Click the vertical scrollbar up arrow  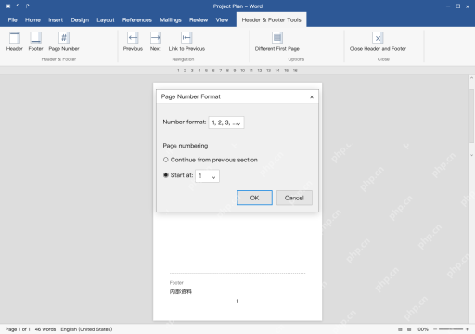point(471,78)
